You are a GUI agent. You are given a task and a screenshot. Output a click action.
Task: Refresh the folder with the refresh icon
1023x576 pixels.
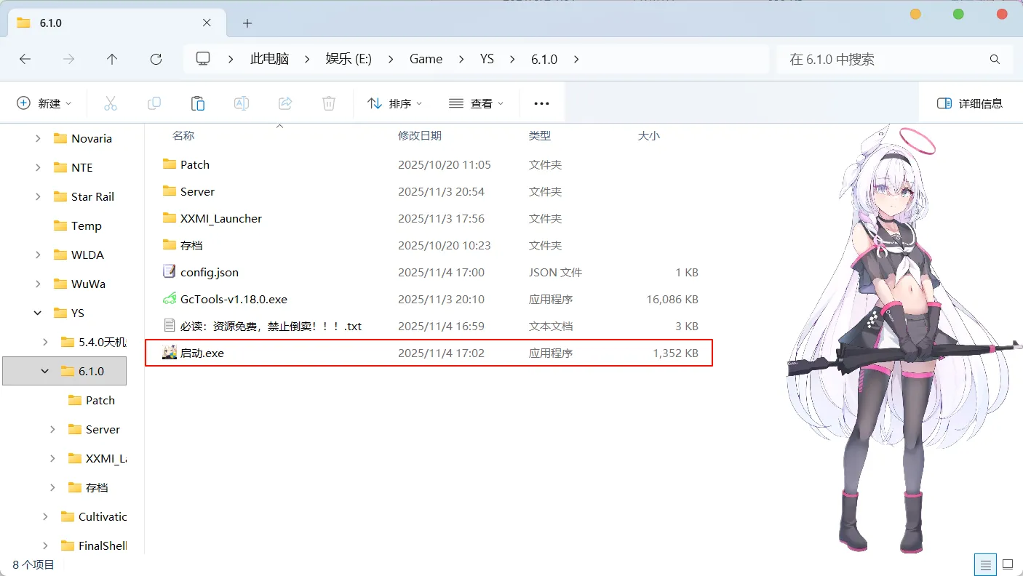156,59
